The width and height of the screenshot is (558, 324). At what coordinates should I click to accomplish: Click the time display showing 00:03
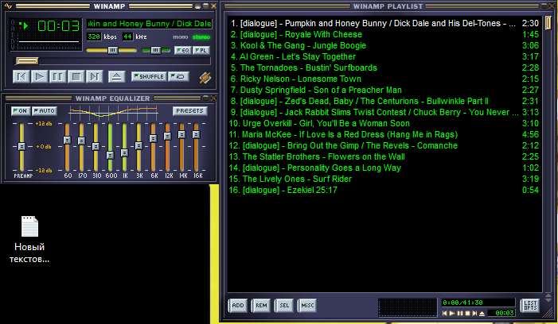pos(58,26)
